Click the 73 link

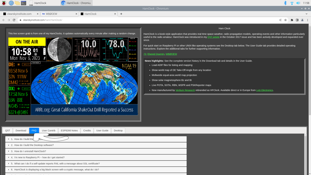(x=145, y=54)
